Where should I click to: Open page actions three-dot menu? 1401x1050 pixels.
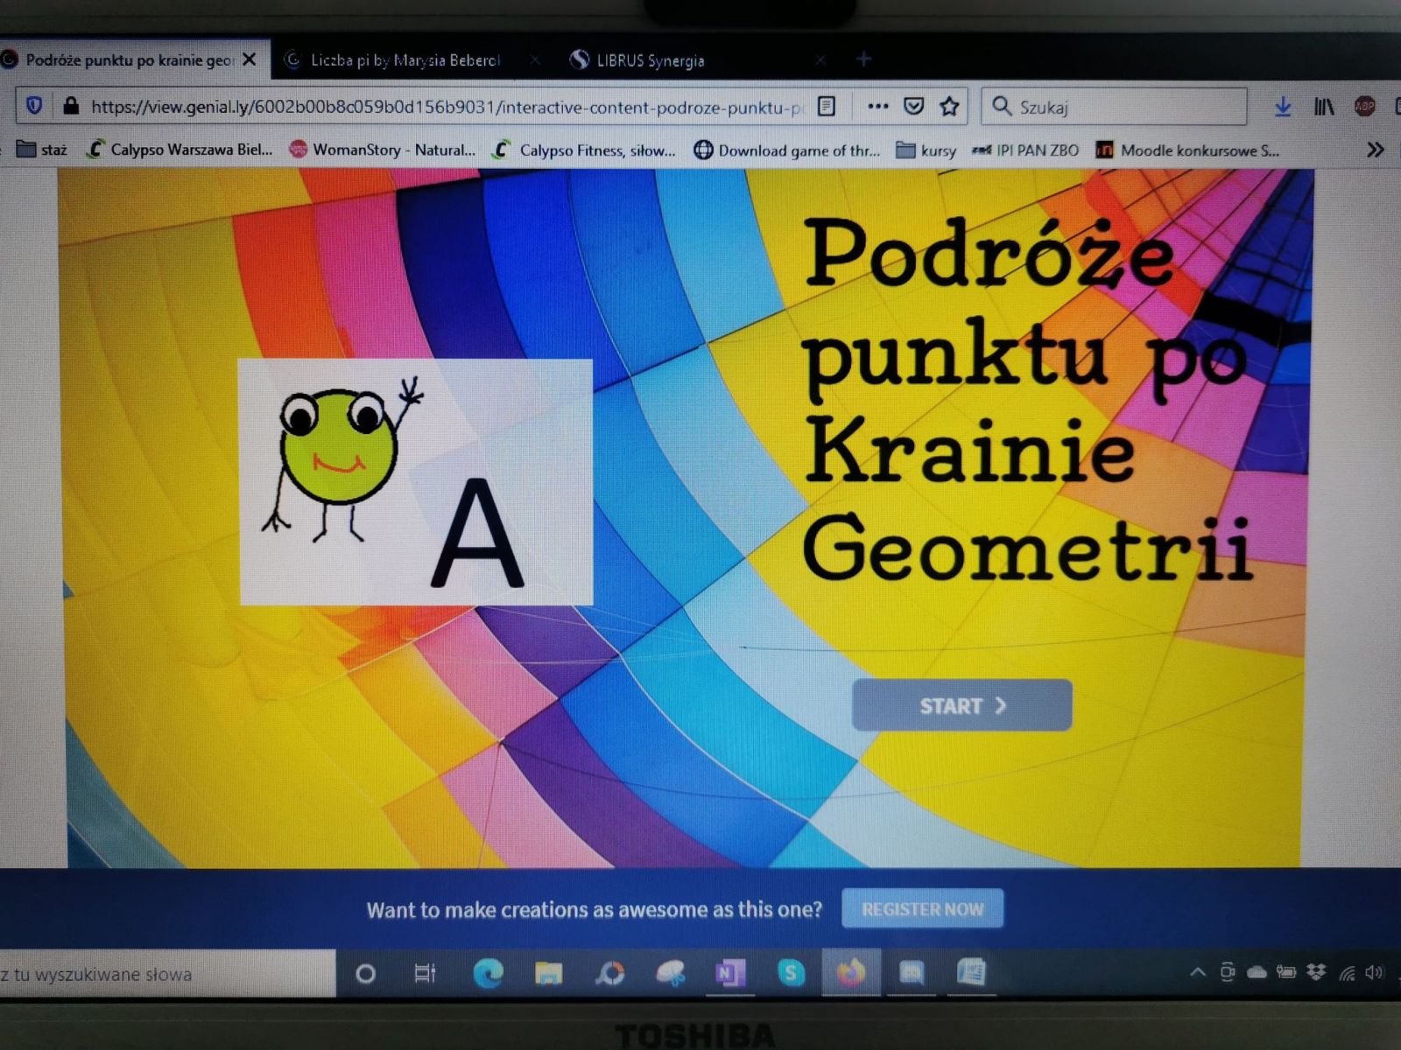click(x=877, y=107)
